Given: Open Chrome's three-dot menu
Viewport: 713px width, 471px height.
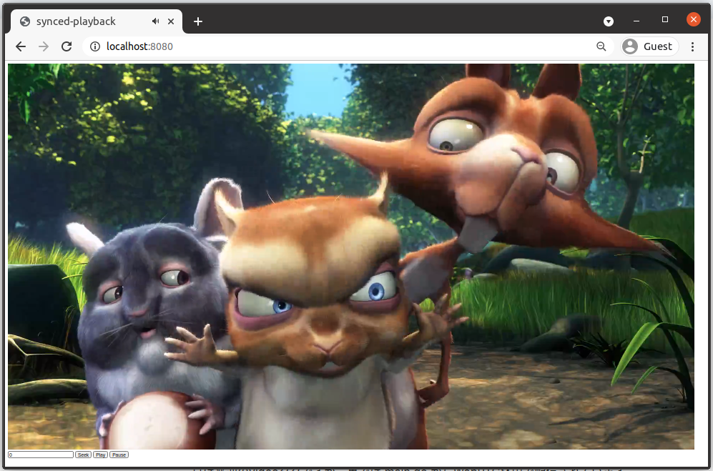Looking at the screenshot, I should [x=692, y=46].
